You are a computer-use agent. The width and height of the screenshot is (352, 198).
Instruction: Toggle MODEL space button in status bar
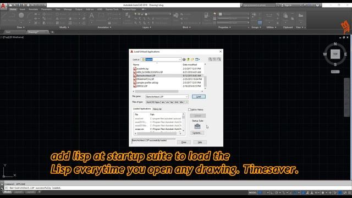pos(253,193)
